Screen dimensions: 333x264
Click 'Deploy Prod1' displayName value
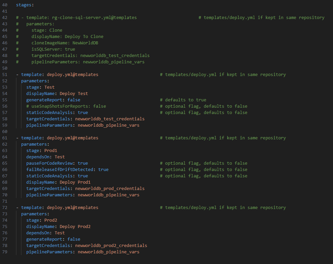[x=75, y=182]
